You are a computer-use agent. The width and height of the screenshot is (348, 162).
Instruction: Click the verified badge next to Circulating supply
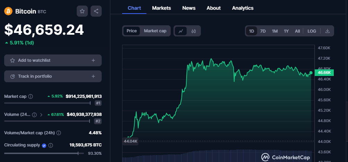point(44,146)
